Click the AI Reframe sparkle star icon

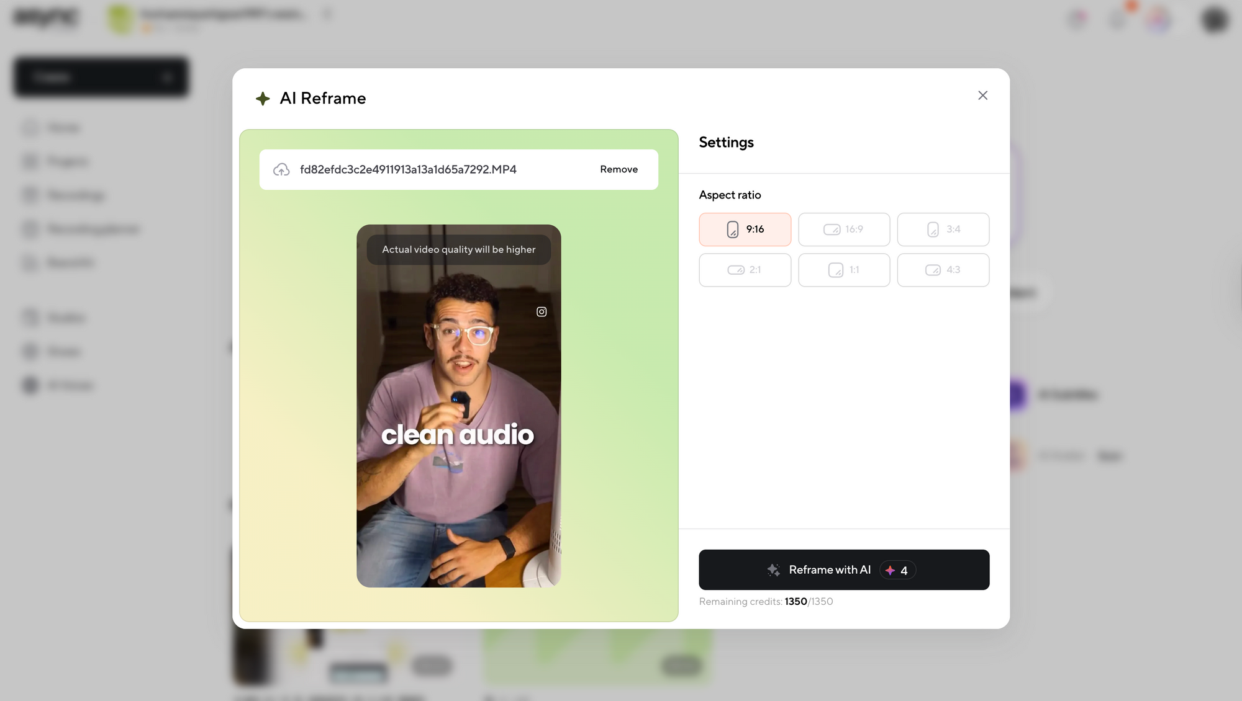pos(263,99)
